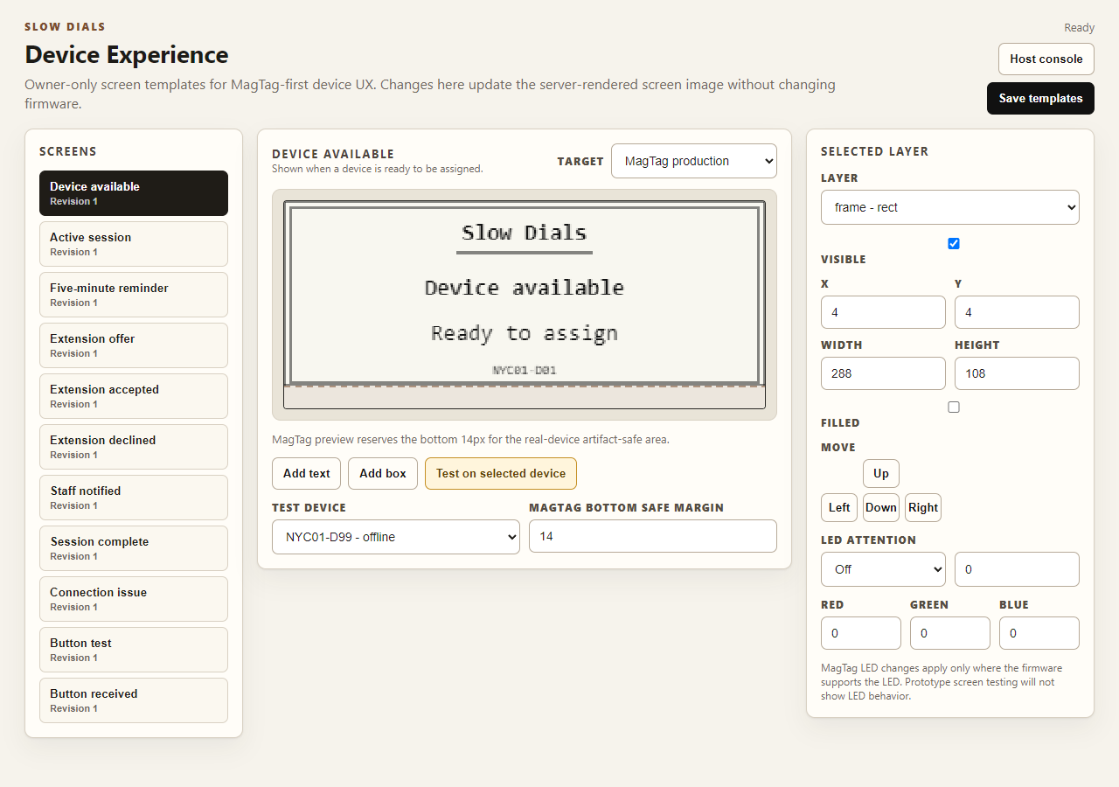The image size is (1119, 787).
Task: Focus the Red value field
Action: pyautogui.click(x=861, y=633)
